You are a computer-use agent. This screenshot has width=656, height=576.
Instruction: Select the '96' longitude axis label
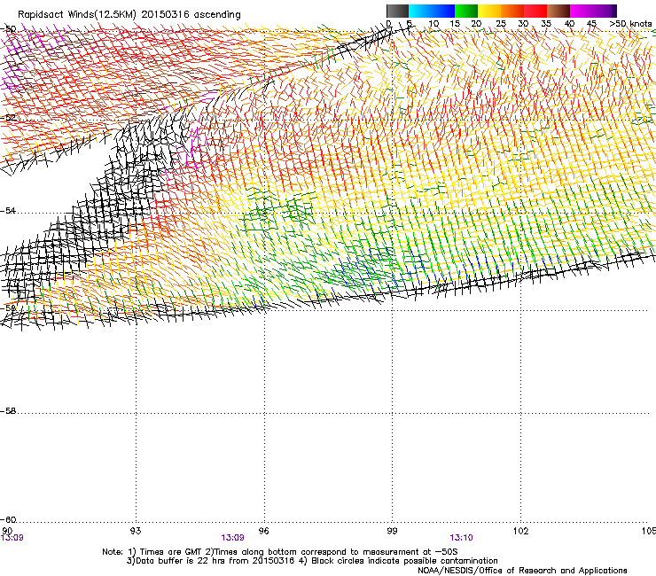pos(263,531)
